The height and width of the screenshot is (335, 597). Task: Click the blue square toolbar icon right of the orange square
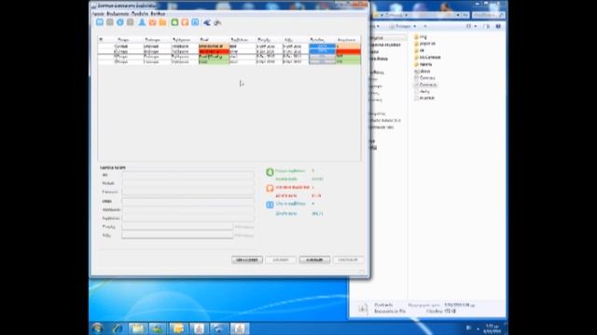tap(195, 22)
